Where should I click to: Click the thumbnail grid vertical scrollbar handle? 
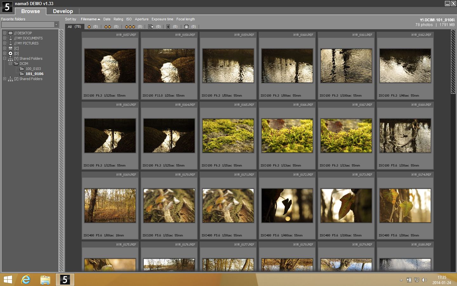tap(453, 62)
